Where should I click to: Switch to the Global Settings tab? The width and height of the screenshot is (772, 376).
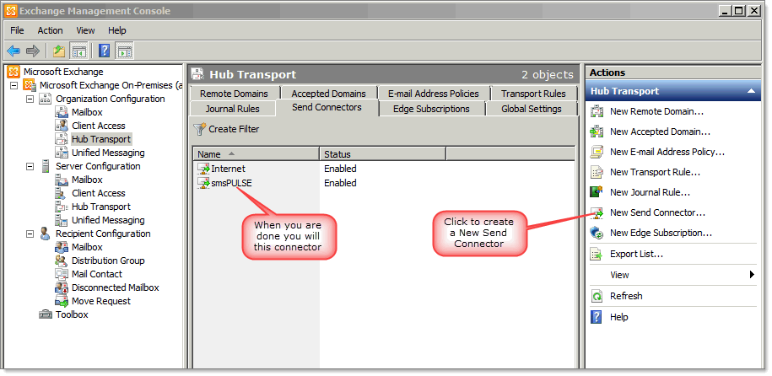(x=532, y=109)
